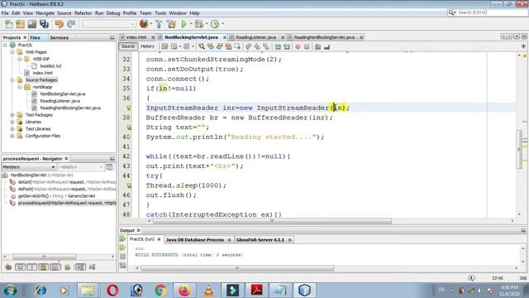Click the Source view button
This screenshot has width=529, height=298.
[x=128, y=46]
